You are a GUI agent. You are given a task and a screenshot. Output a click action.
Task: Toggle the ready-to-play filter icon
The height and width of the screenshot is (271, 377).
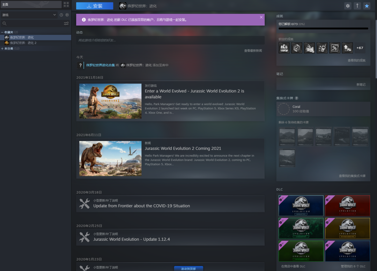[67, 15]
